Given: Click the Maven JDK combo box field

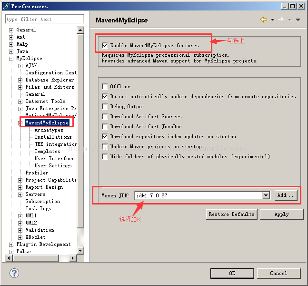Looking at the screenshot, I should point(202,195).
